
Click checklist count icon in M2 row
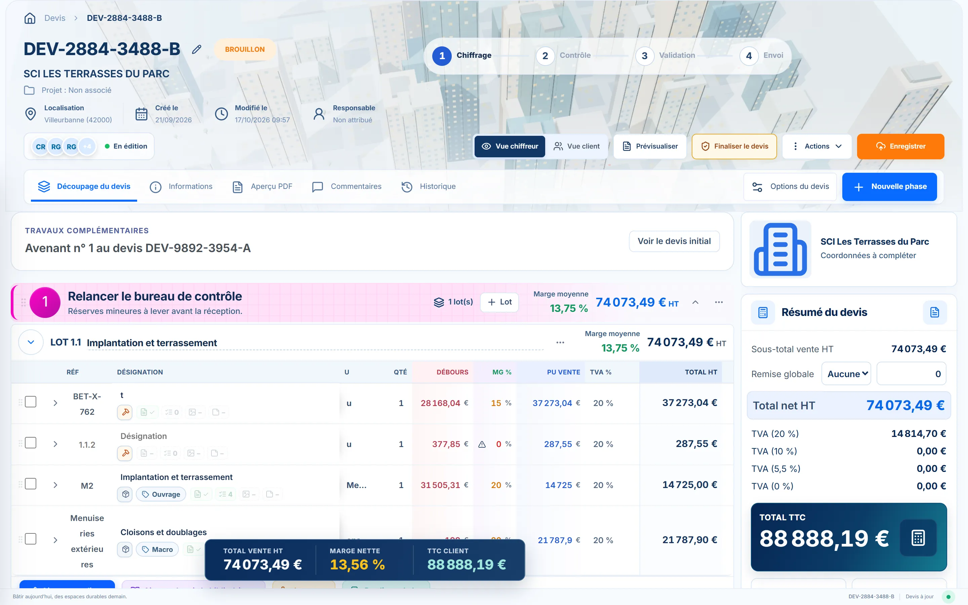coord(226,494)
